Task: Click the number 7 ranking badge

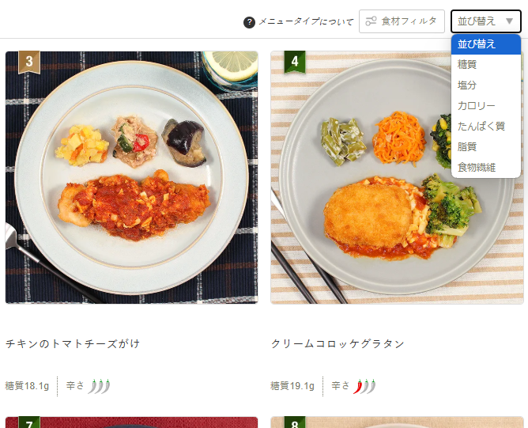Action: (x=29, y=422)
